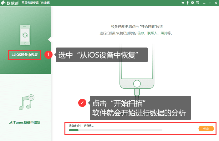Click the iPhone home button illustration
219x141 pixels.
136,84
